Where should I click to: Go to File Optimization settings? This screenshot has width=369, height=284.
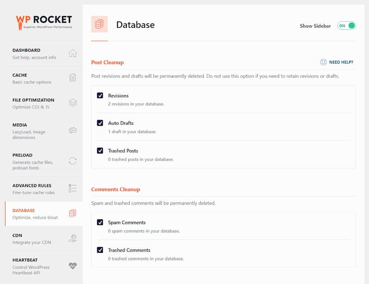[44, 103]
